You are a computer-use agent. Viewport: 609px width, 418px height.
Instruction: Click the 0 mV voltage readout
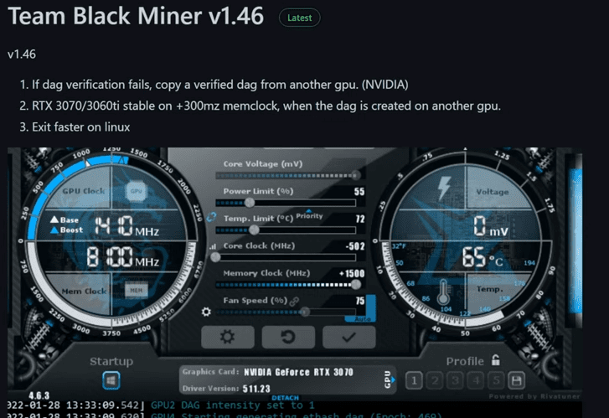(491, 226)
